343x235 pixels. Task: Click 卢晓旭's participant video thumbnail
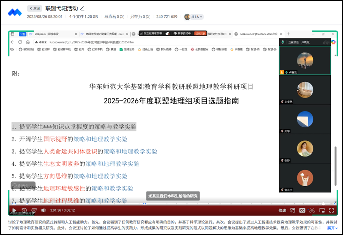tap(305, 61)
